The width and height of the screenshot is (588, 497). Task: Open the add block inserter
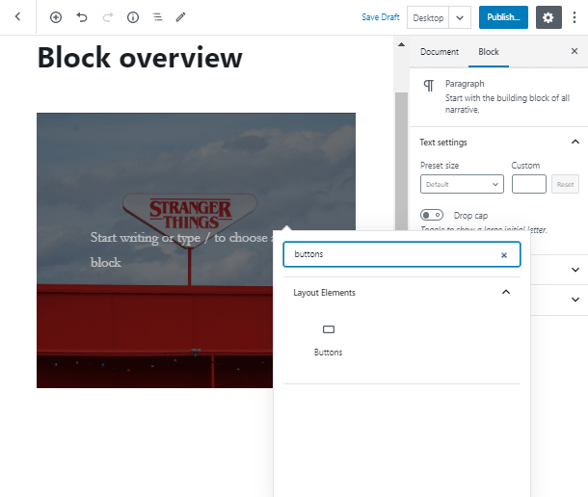56,17
